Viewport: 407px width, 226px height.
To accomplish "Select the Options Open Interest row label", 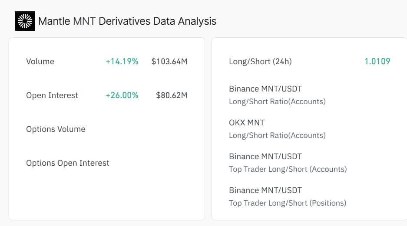I will pyautogui.click(x=68, y=163).
